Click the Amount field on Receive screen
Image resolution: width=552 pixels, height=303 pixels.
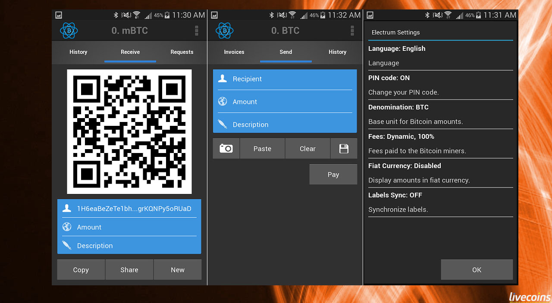[129, 227]
